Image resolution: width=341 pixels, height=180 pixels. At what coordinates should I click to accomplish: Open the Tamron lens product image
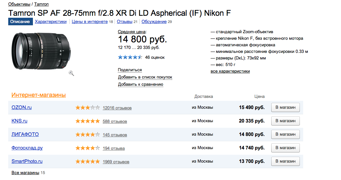pyautogui.click(x=41, y=51)
